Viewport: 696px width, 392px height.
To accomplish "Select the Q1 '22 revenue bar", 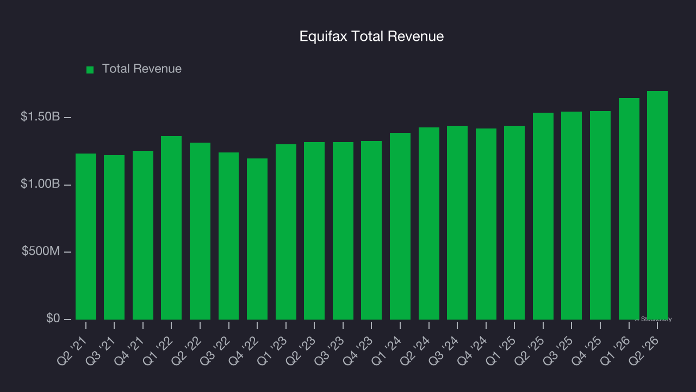I will click(171, 228).
